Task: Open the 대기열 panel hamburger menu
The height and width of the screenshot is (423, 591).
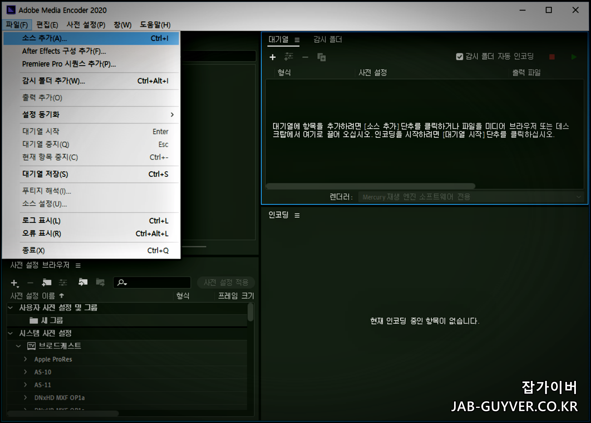Action: pos(297,40)
